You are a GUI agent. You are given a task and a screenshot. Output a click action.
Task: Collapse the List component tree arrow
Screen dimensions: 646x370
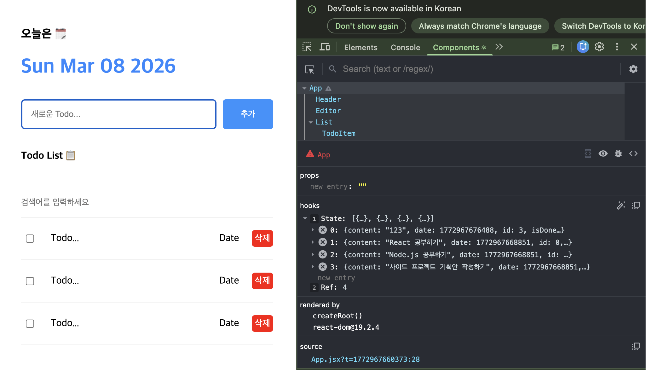click(311, 122)
